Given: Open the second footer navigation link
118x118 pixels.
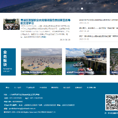Looking at the screenshot, I should (18, 88).
